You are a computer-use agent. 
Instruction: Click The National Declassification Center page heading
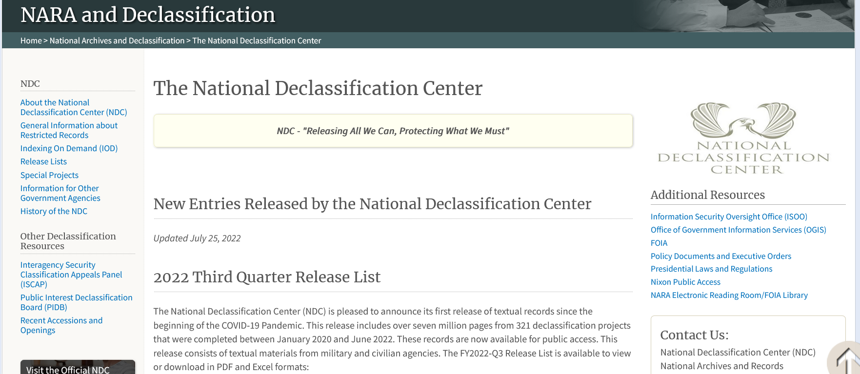pyautogui.click(x=318, y=88)
